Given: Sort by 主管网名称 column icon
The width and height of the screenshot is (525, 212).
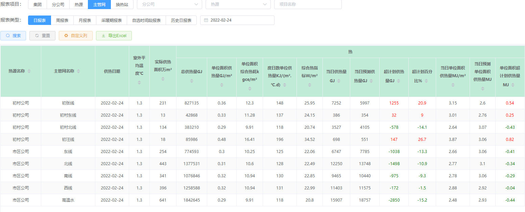Looking at the screenshot, I should 78,71.
